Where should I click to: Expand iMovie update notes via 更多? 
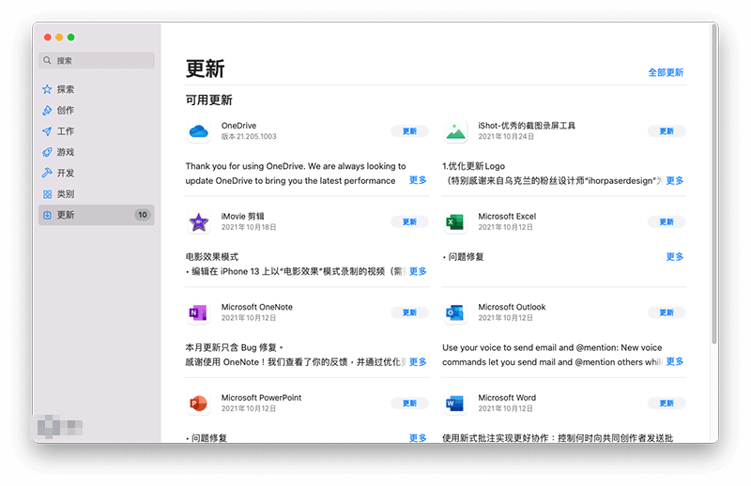click(418, 271)
